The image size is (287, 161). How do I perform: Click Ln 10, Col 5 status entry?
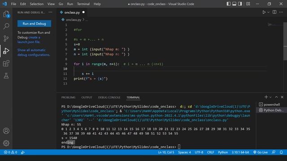(x=166, y=152)
